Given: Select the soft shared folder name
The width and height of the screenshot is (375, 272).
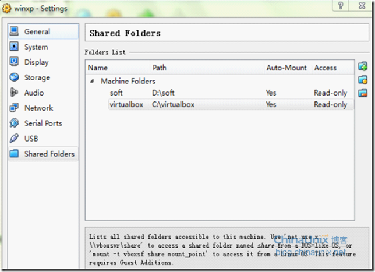Looking at the screenshot, I should [116, 93].
